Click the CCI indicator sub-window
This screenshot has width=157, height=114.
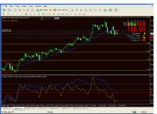pyautogui.click(x=76, y=90)
